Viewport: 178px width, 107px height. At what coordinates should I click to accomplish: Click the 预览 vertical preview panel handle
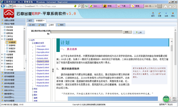[x=53, y=70]
